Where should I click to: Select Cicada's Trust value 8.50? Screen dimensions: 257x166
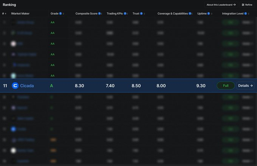136,86
